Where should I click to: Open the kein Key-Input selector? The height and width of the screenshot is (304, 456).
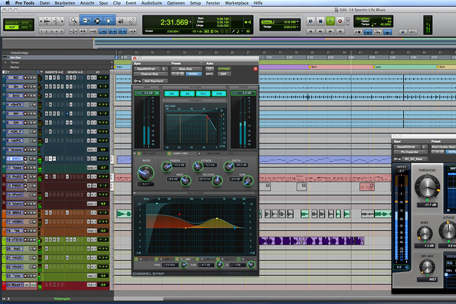pos(153,81)
